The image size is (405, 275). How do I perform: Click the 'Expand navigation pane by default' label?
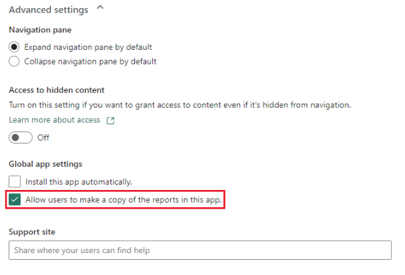(x=88, y=47)
